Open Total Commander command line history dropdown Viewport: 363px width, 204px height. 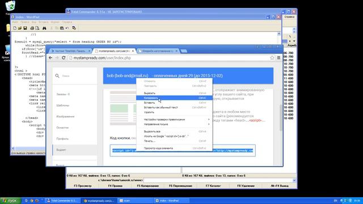pyautogui.click(x=294, y=180)
